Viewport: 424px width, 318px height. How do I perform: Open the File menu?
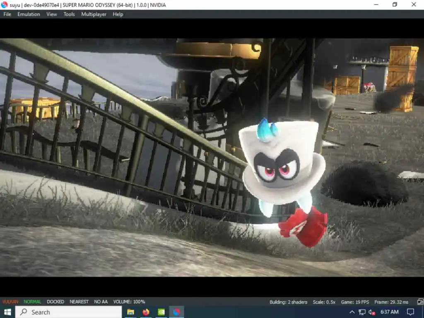(7, 14)
